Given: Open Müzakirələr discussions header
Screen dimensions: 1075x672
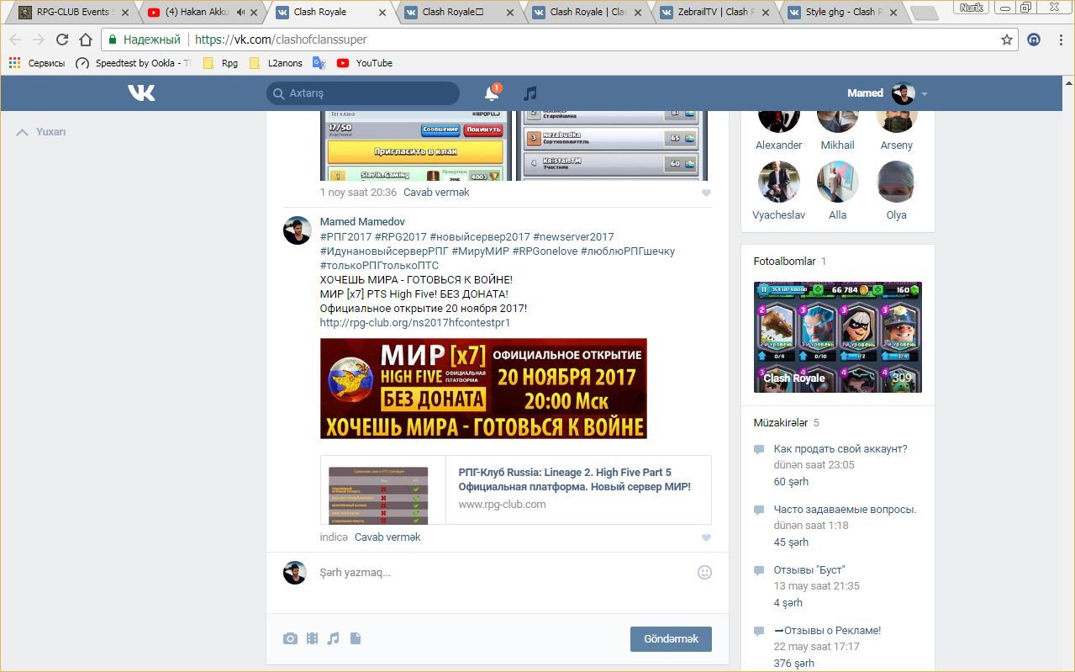Looking at the screenshot, I should (x=781, y=423).
